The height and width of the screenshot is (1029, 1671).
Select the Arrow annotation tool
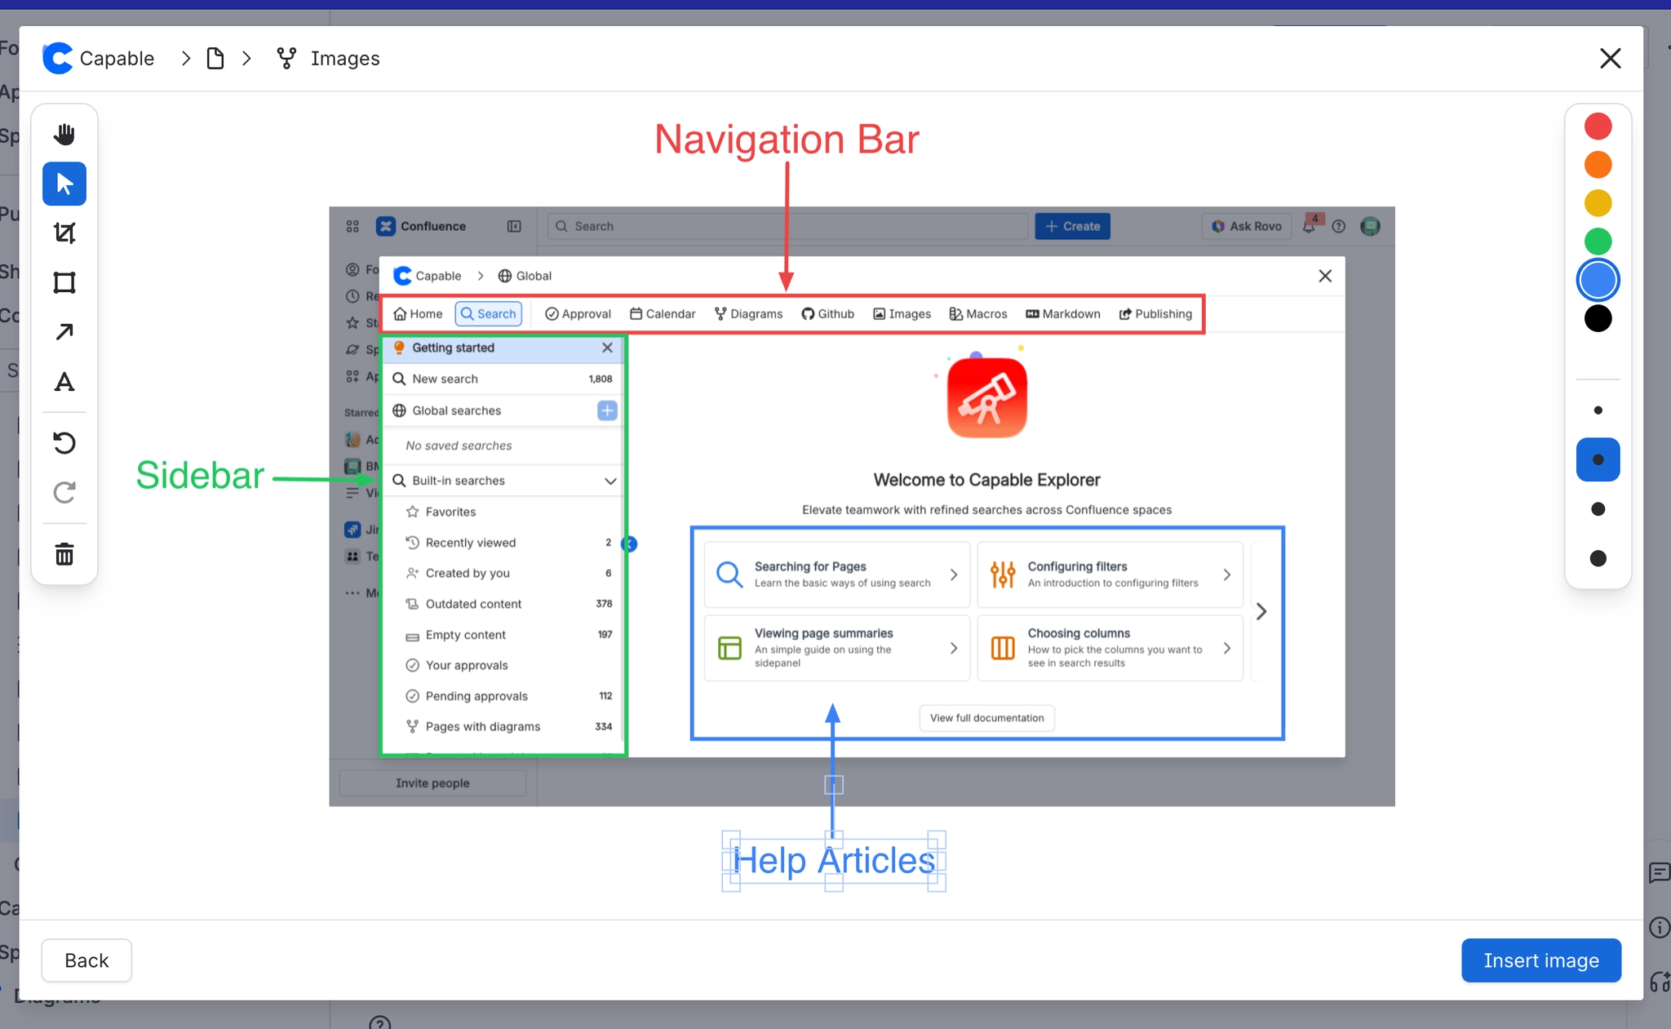point(64,331)
